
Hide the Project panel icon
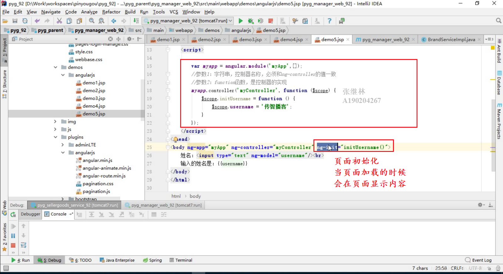[139, 39]
